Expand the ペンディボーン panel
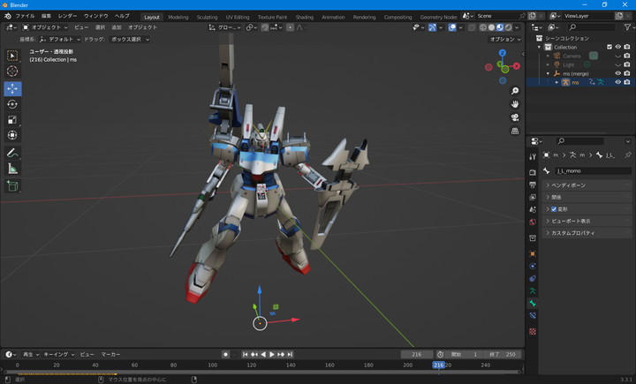Screen dimensions: 636x384 [x=568, y=185]
